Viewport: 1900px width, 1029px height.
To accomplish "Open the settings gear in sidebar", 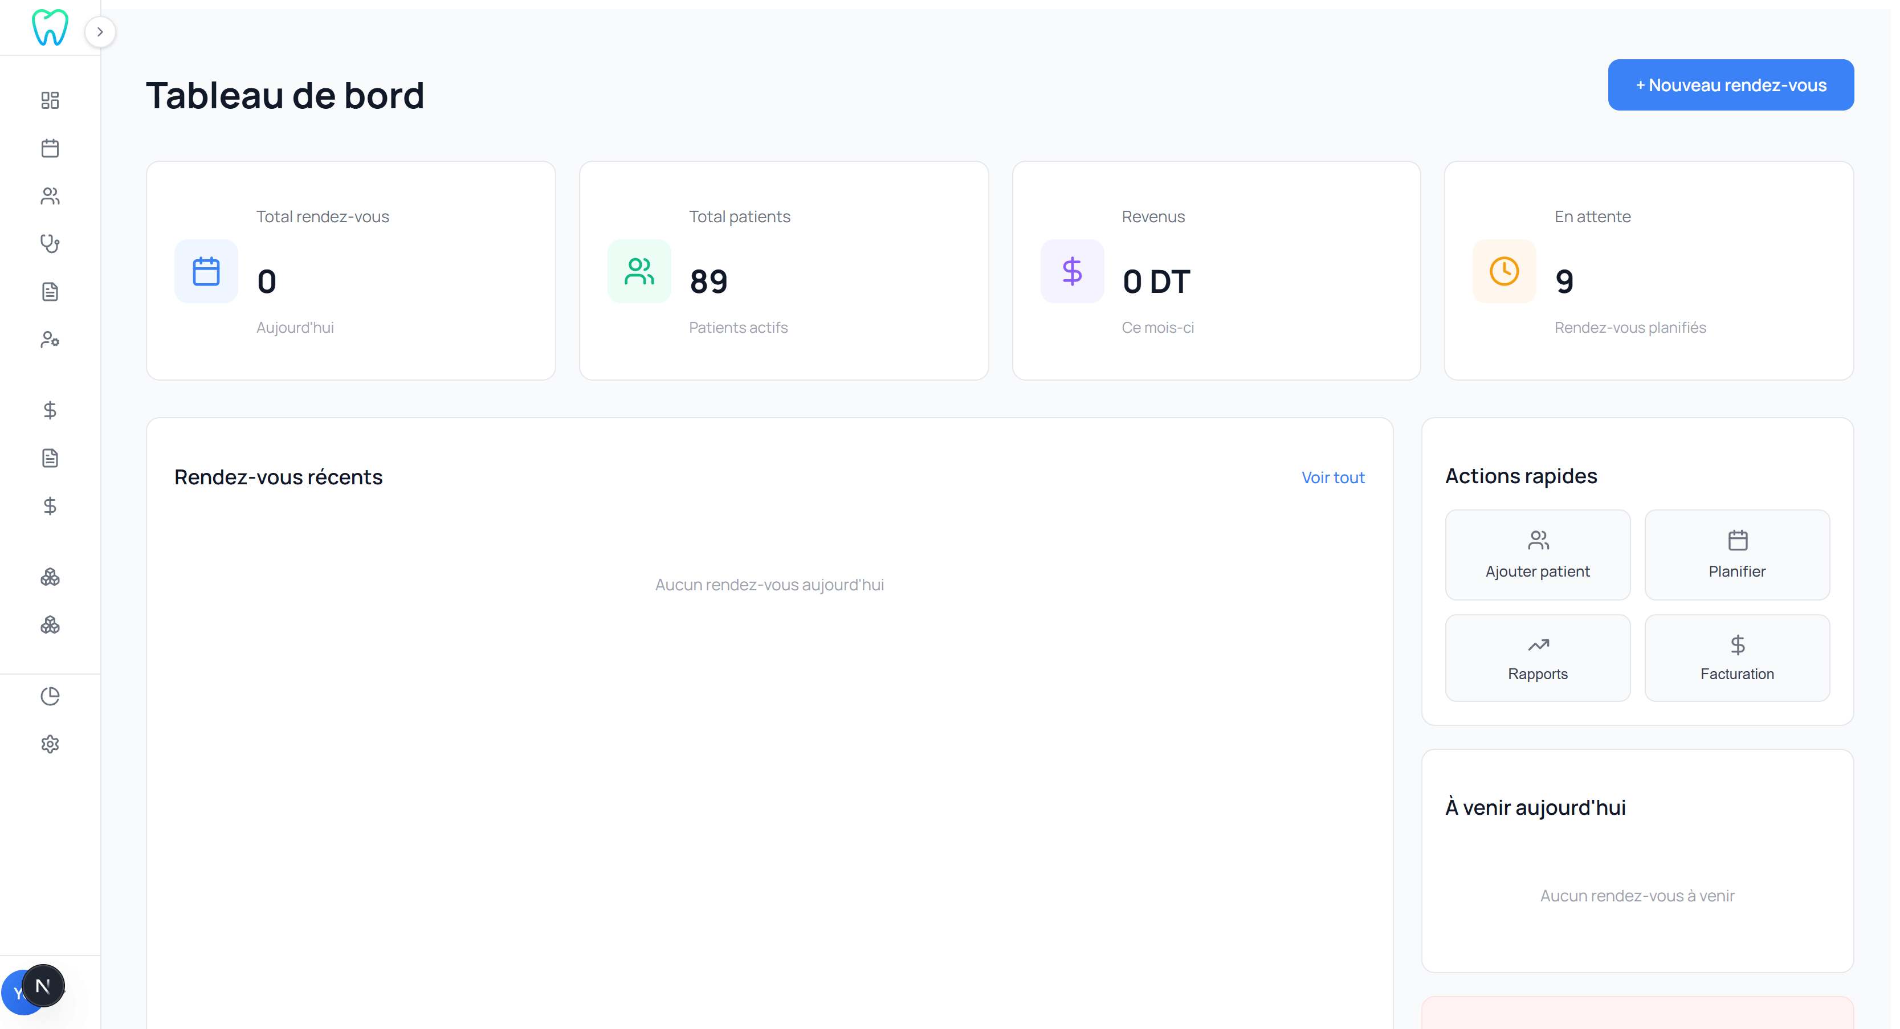I will 50,744.
